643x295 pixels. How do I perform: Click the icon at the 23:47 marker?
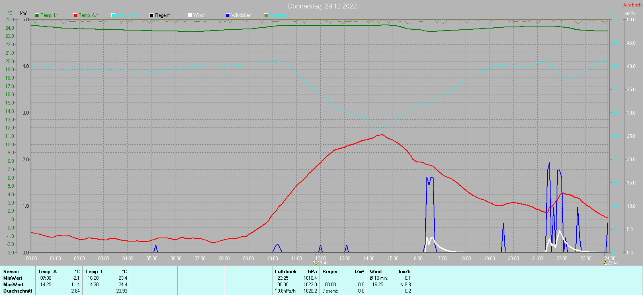pos(605,262)
